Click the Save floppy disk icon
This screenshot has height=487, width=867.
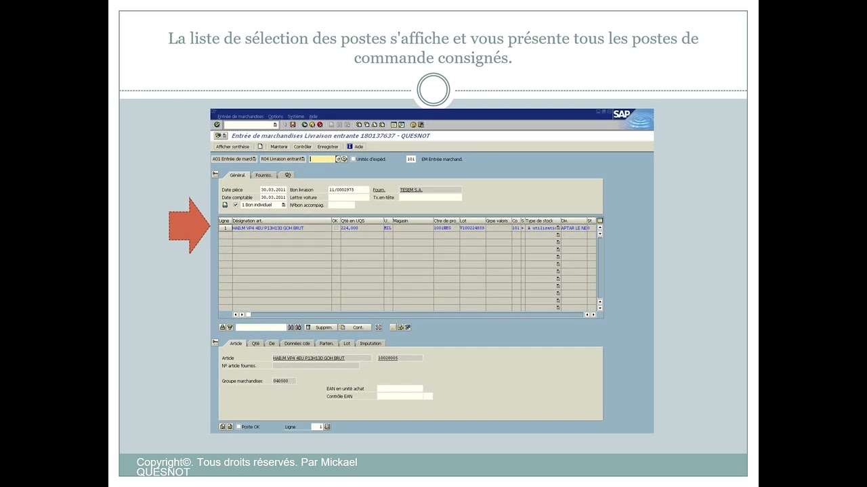coord(293,124)
